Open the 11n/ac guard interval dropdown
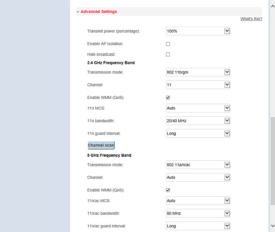This screenshot has height=232, width=275. (x=198, y=226)
